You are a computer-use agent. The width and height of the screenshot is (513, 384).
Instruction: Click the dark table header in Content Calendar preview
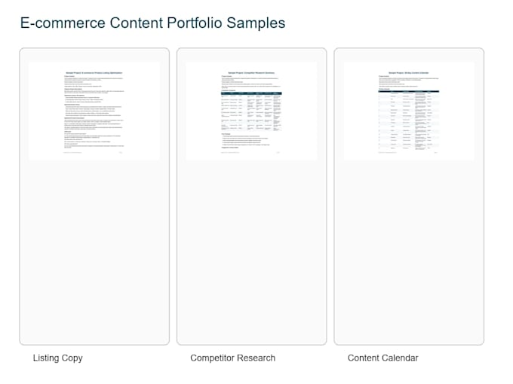(x=409, y=91)
